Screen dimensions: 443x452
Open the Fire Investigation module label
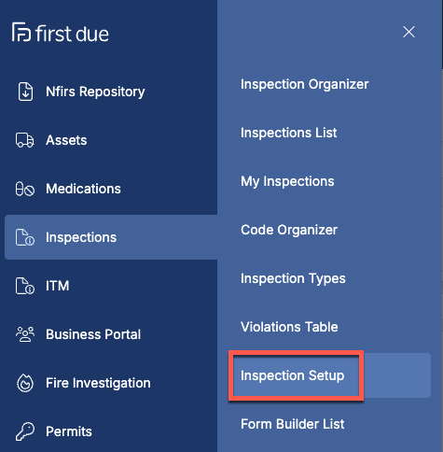[x=98, y=383]
